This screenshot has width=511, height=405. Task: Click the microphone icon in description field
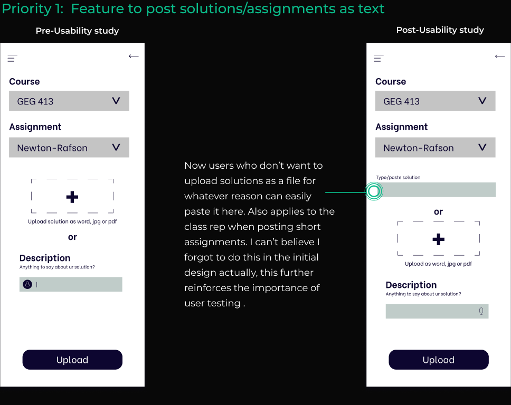pyautogui.click(x=480, y=311)
